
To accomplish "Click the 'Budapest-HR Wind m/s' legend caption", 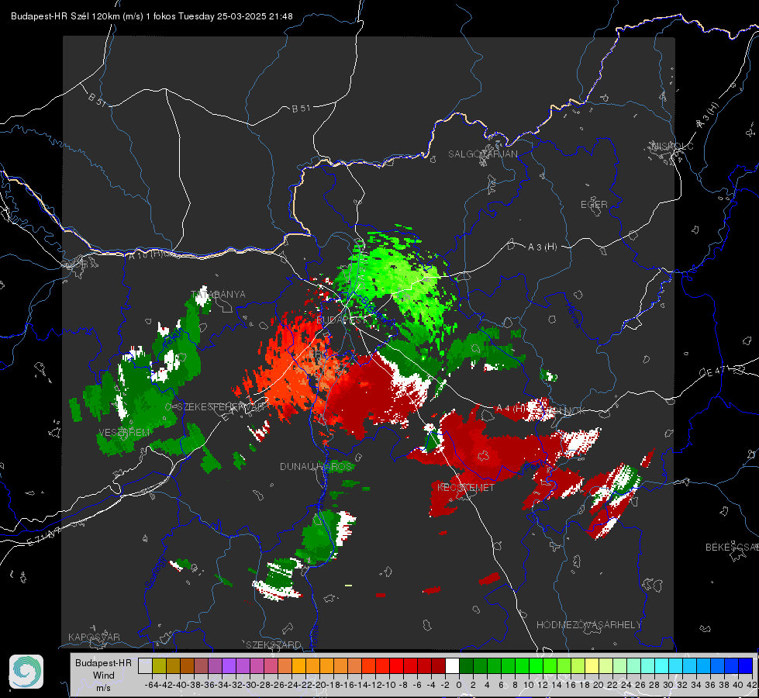I will click(104, 676).
